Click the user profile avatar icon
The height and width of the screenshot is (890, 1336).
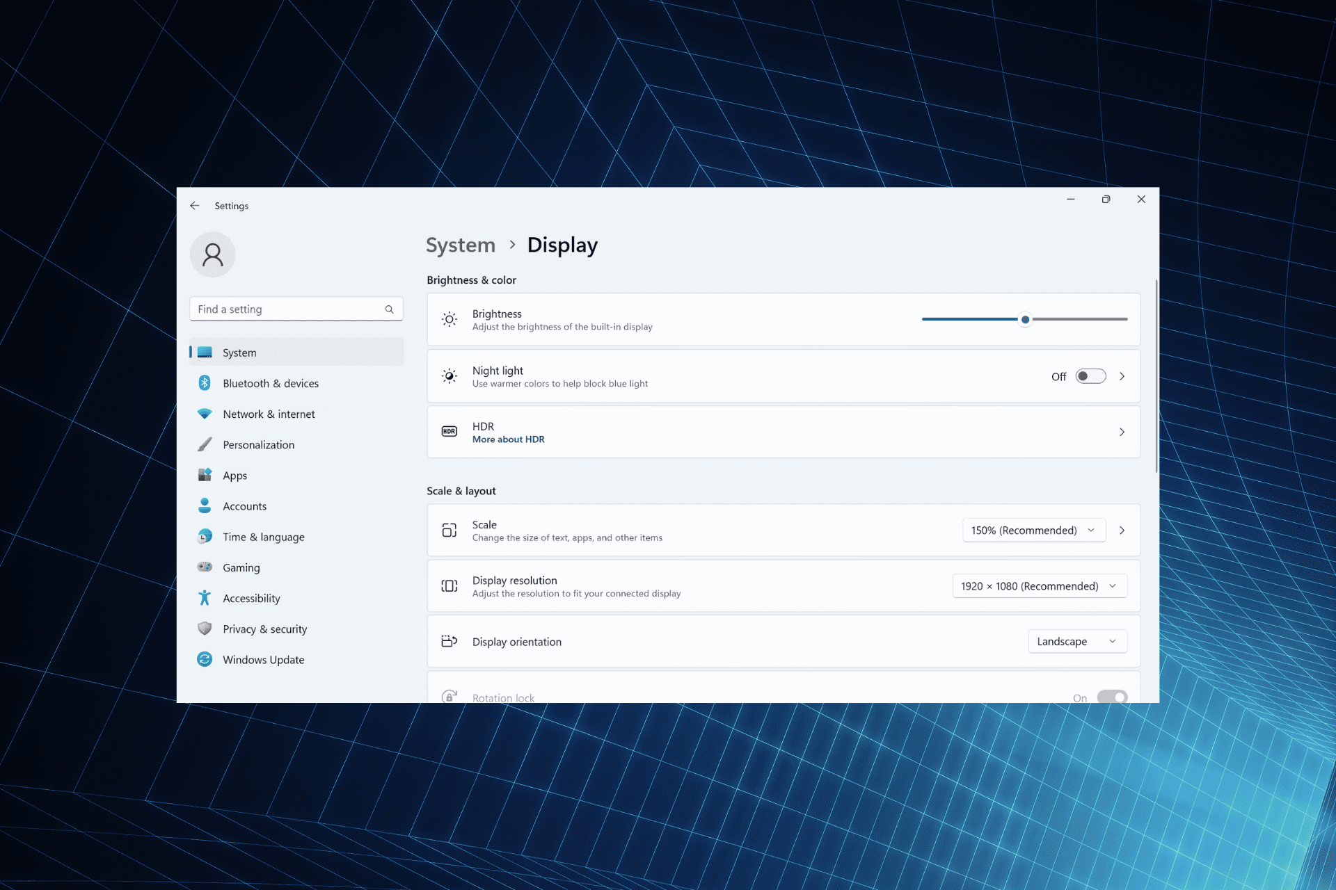213,254
